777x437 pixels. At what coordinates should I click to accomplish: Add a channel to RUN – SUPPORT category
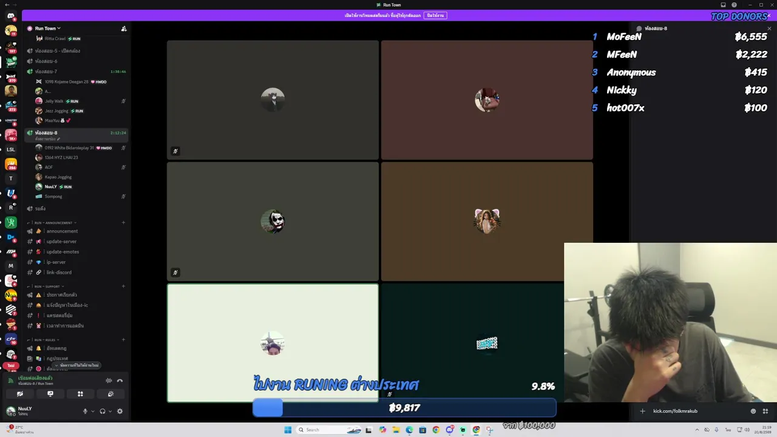point(123,286)
